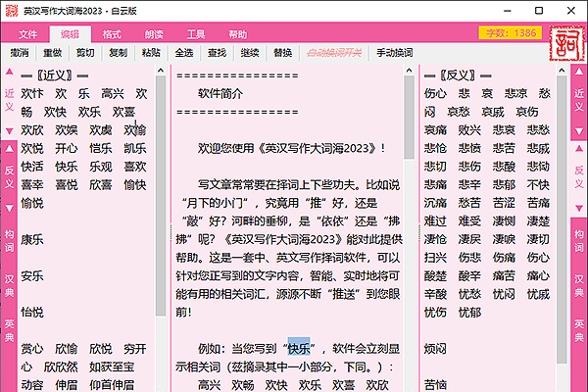Select 英典 in the left sidebar

10,330
